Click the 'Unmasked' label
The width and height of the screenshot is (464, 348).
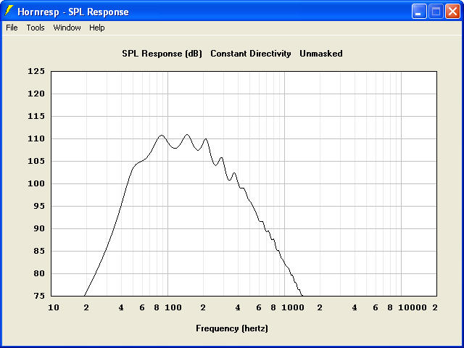321,54
